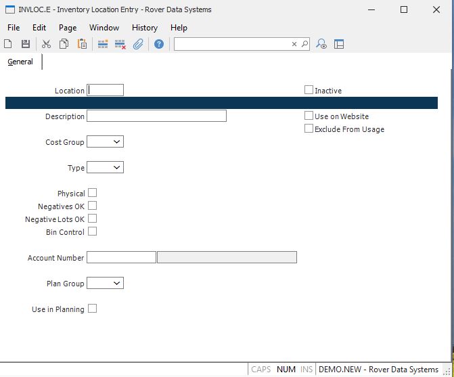
Task: Click the Save disk icon
Action: tap(26, 44)
